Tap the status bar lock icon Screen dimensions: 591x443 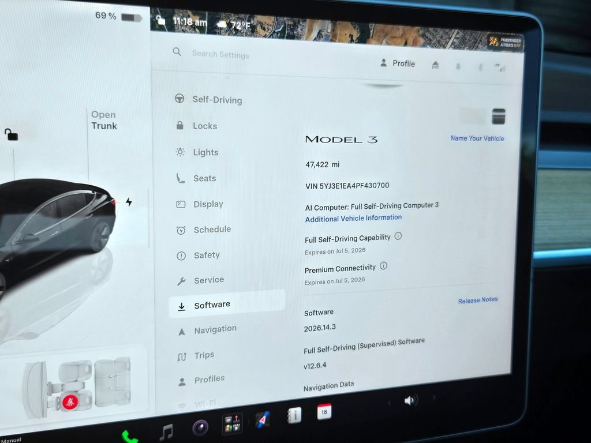tap(160, 20)
